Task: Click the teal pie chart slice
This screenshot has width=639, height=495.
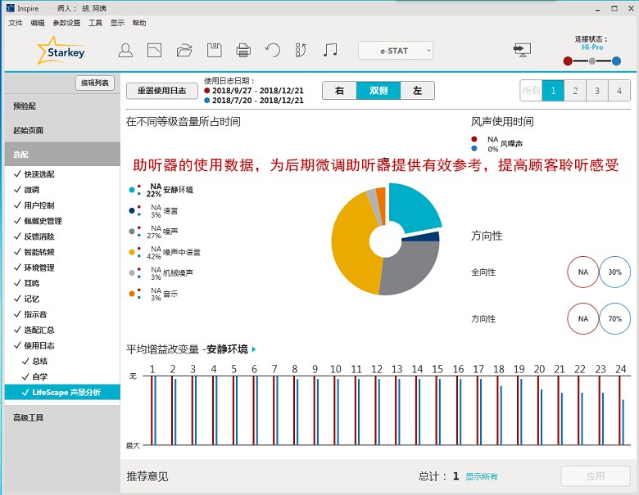Action: click(x=414, y=207)
